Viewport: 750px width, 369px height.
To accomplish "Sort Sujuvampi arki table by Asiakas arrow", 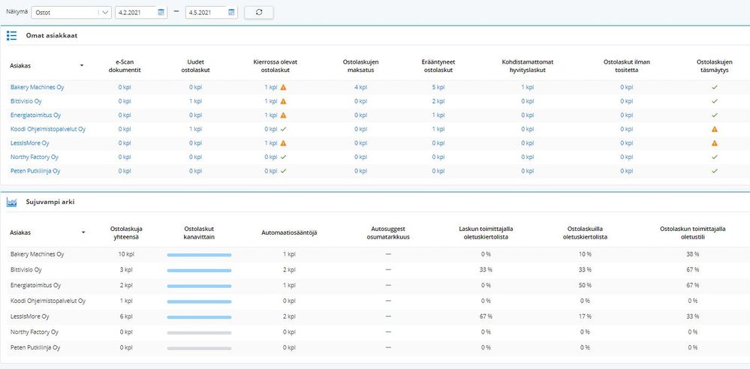I will pos(83,232).
